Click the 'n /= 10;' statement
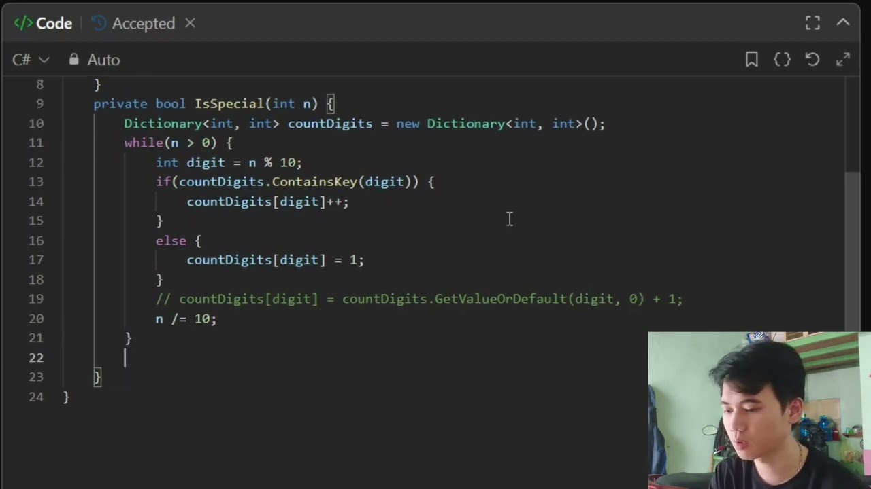This screenshot has height=489, width=871. click(x=186, y=319)
